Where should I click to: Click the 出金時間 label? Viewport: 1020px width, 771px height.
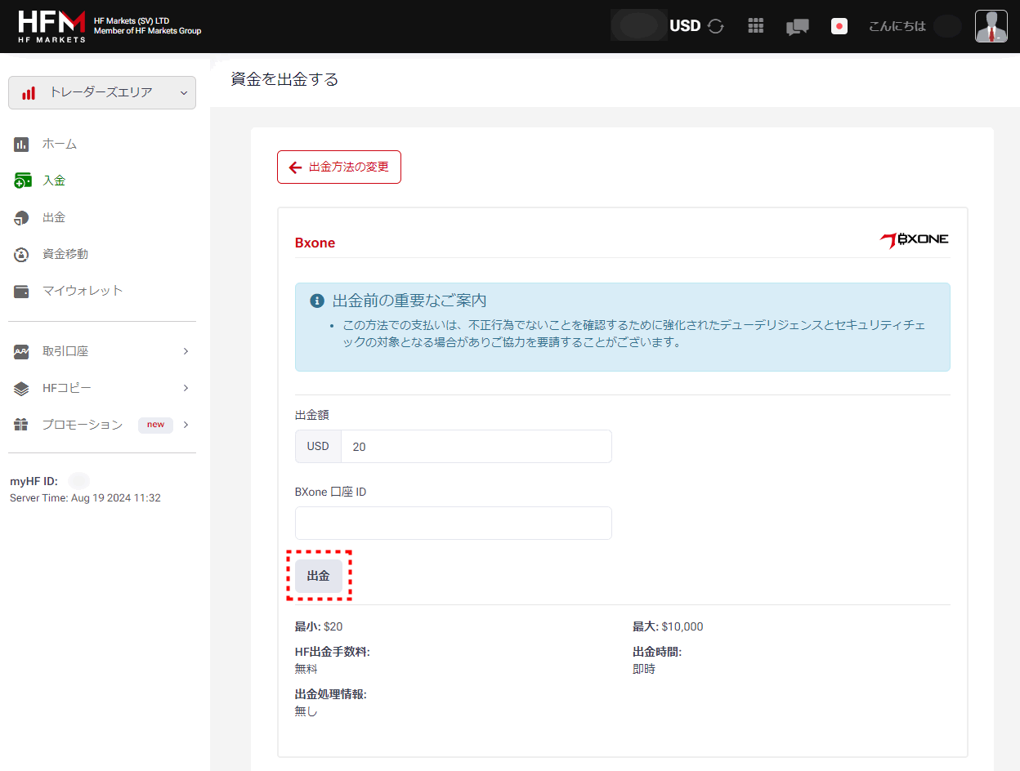click(657, 652)
